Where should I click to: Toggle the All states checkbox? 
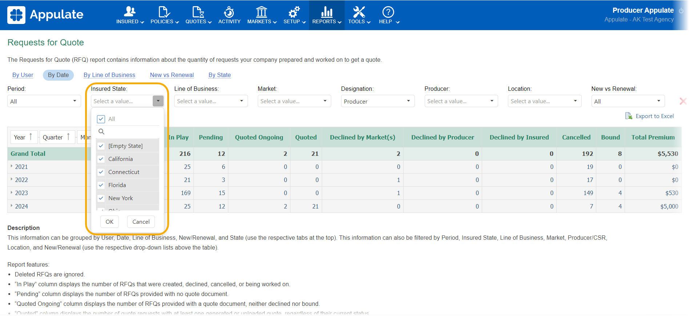[101, 119]
